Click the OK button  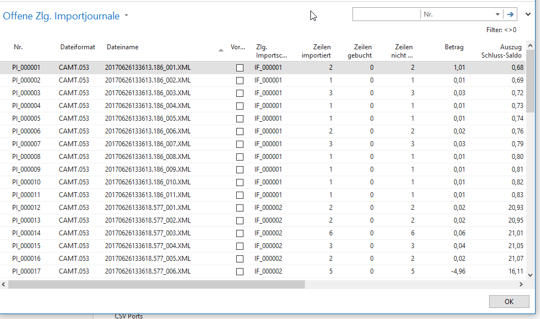pos(509,302)
